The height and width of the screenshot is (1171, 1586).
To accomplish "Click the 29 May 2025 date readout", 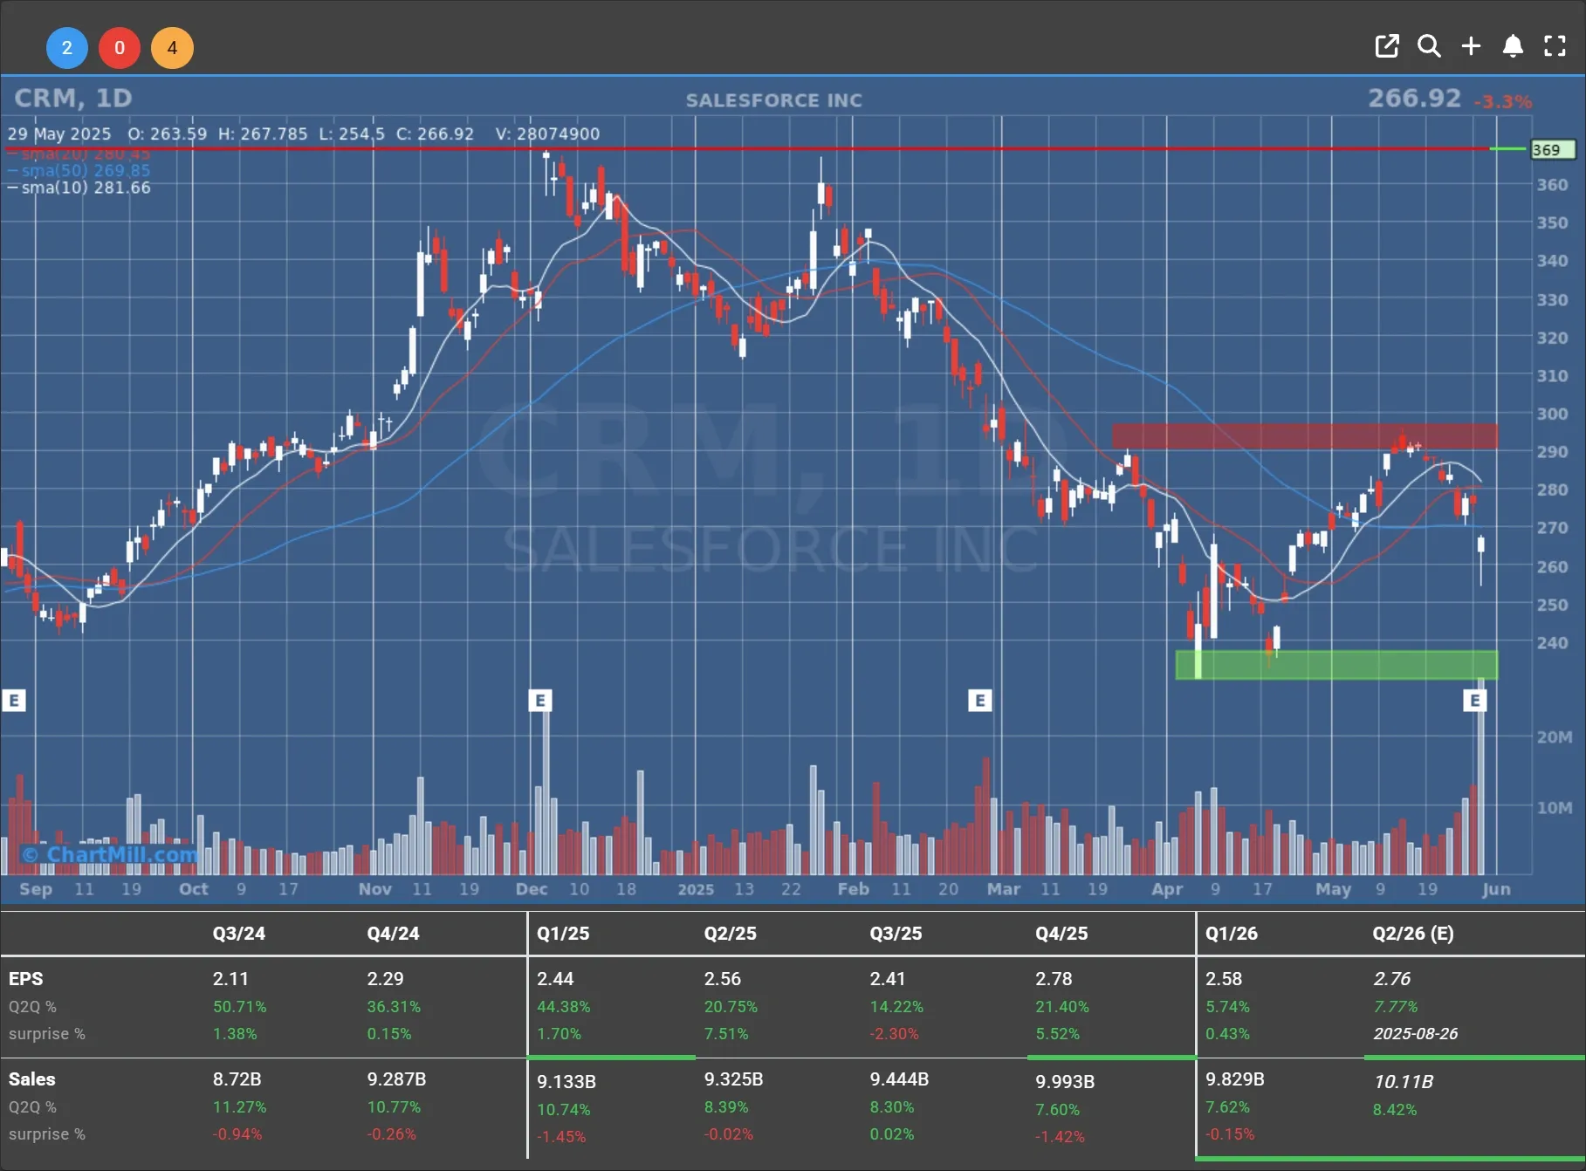I will click(x=59, y=134).
